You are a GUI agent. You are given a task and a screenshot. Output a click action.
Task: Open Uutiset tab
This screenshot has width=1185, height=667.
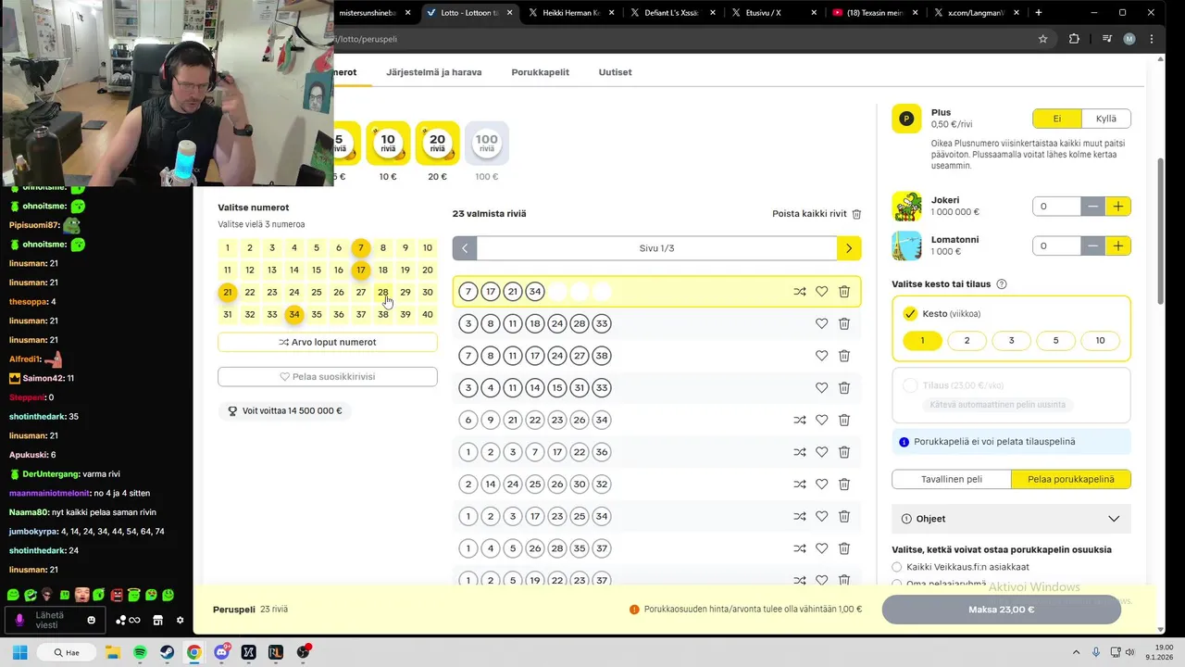[615, 72]
